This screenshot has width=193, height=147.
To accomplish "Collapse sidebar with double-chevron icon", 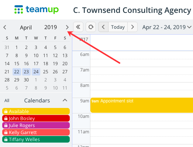I will coord(78,27).
